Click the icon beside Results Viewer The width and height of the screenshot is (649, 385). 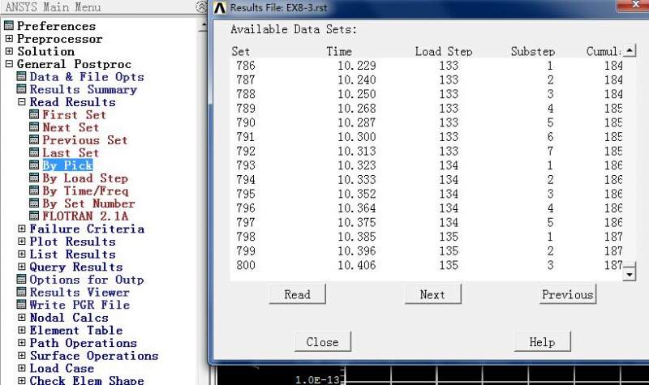click(21, 292)
